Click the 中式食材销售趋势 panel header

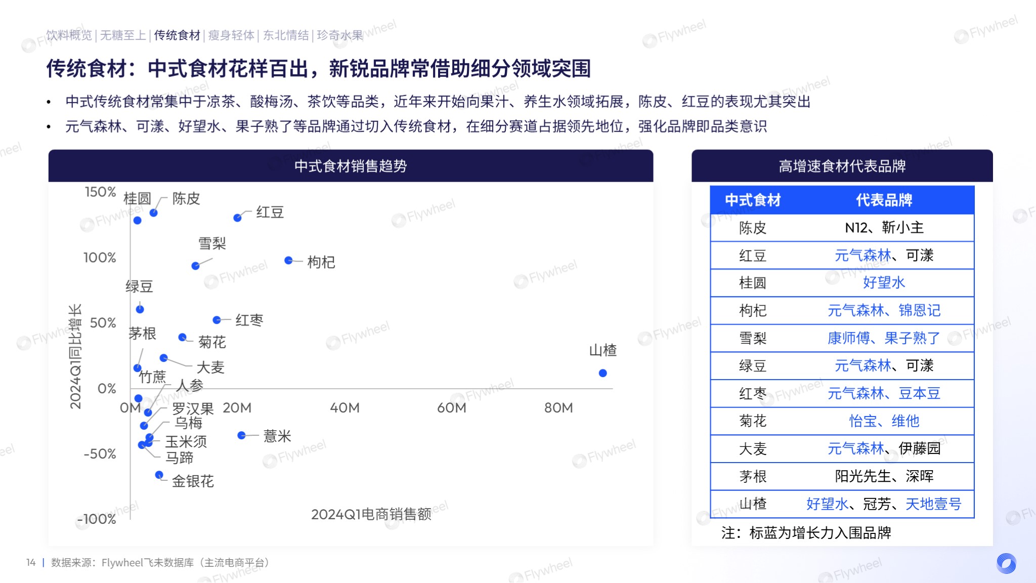coord(351,166)
